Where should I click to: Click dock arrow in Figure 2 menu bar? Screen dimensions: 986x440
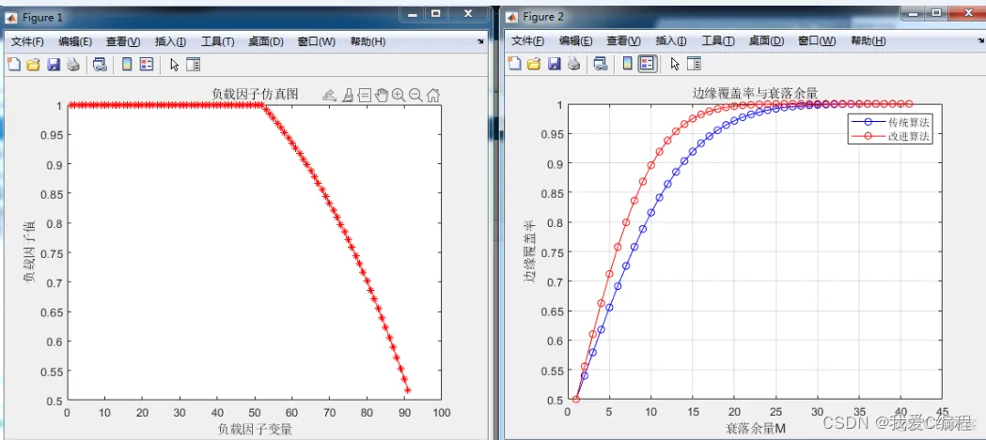click(x=981, y=40)
